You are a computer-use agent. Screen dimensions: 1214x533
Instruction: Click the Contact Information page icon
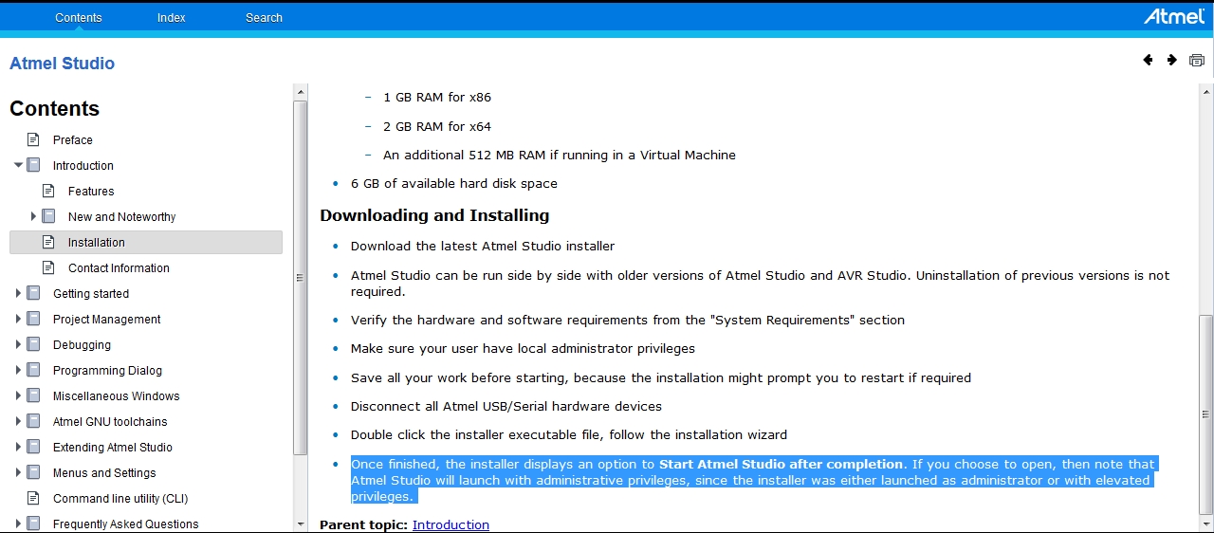pos(48,267)
